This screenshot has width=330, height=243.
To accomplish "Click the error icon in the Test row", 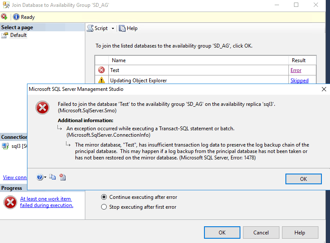I will pos(102,70).
